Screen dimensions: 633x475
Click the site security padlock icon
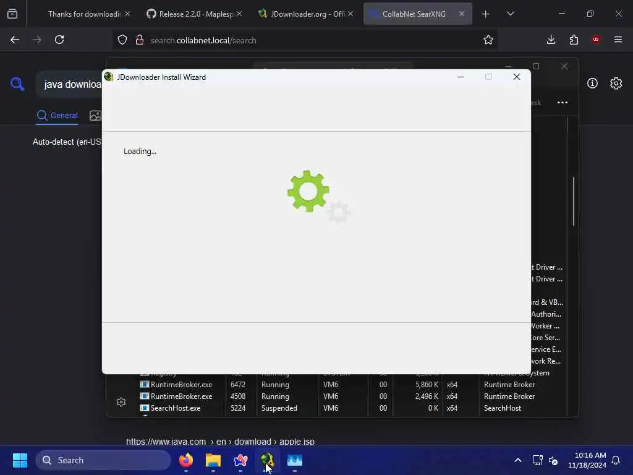[140, 40]
